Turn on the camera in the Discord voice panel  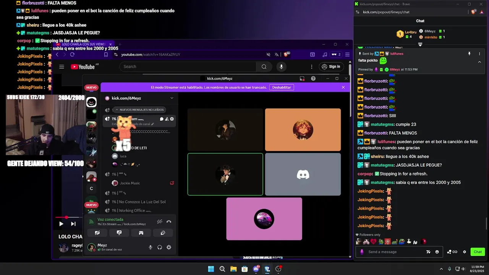97,233
